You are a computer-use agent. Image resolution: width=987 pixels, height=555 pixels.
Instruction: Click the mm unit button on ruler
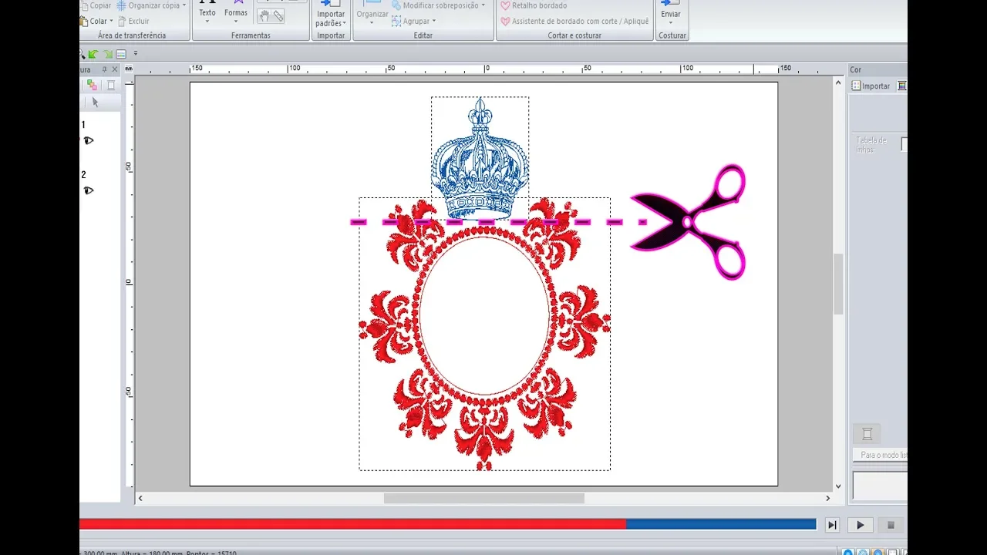(129, 69)
